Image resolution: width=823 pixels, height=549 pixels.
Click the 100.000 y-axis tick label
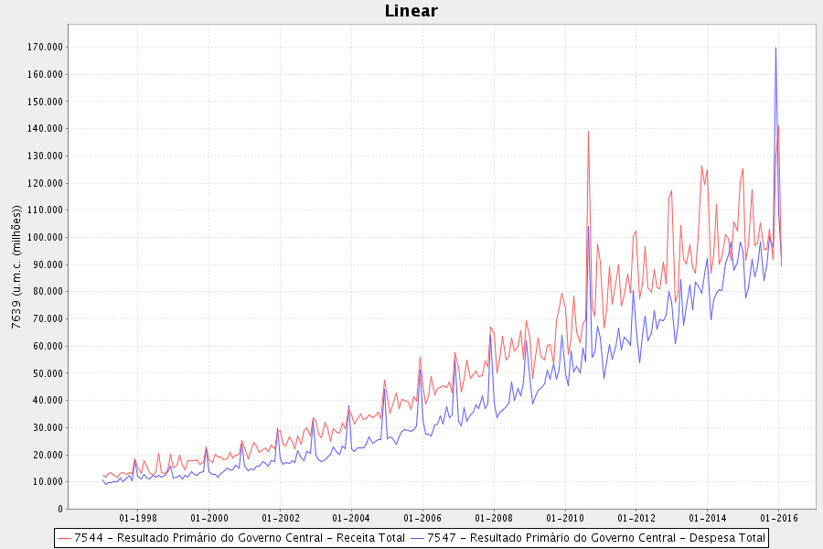point(45,238)
